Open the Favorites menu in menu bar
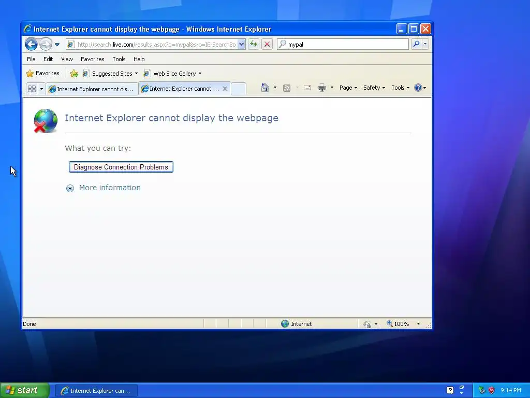This screenshot has height=398, width=530. click(x=92, y=59)
